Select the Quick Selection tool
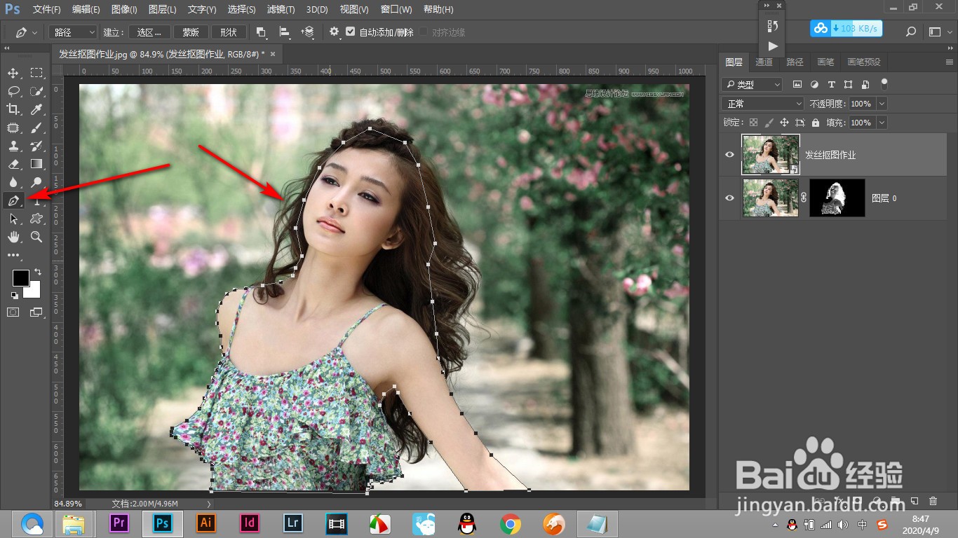This screenshot has height=538, width=958. [x=36, y=91]
